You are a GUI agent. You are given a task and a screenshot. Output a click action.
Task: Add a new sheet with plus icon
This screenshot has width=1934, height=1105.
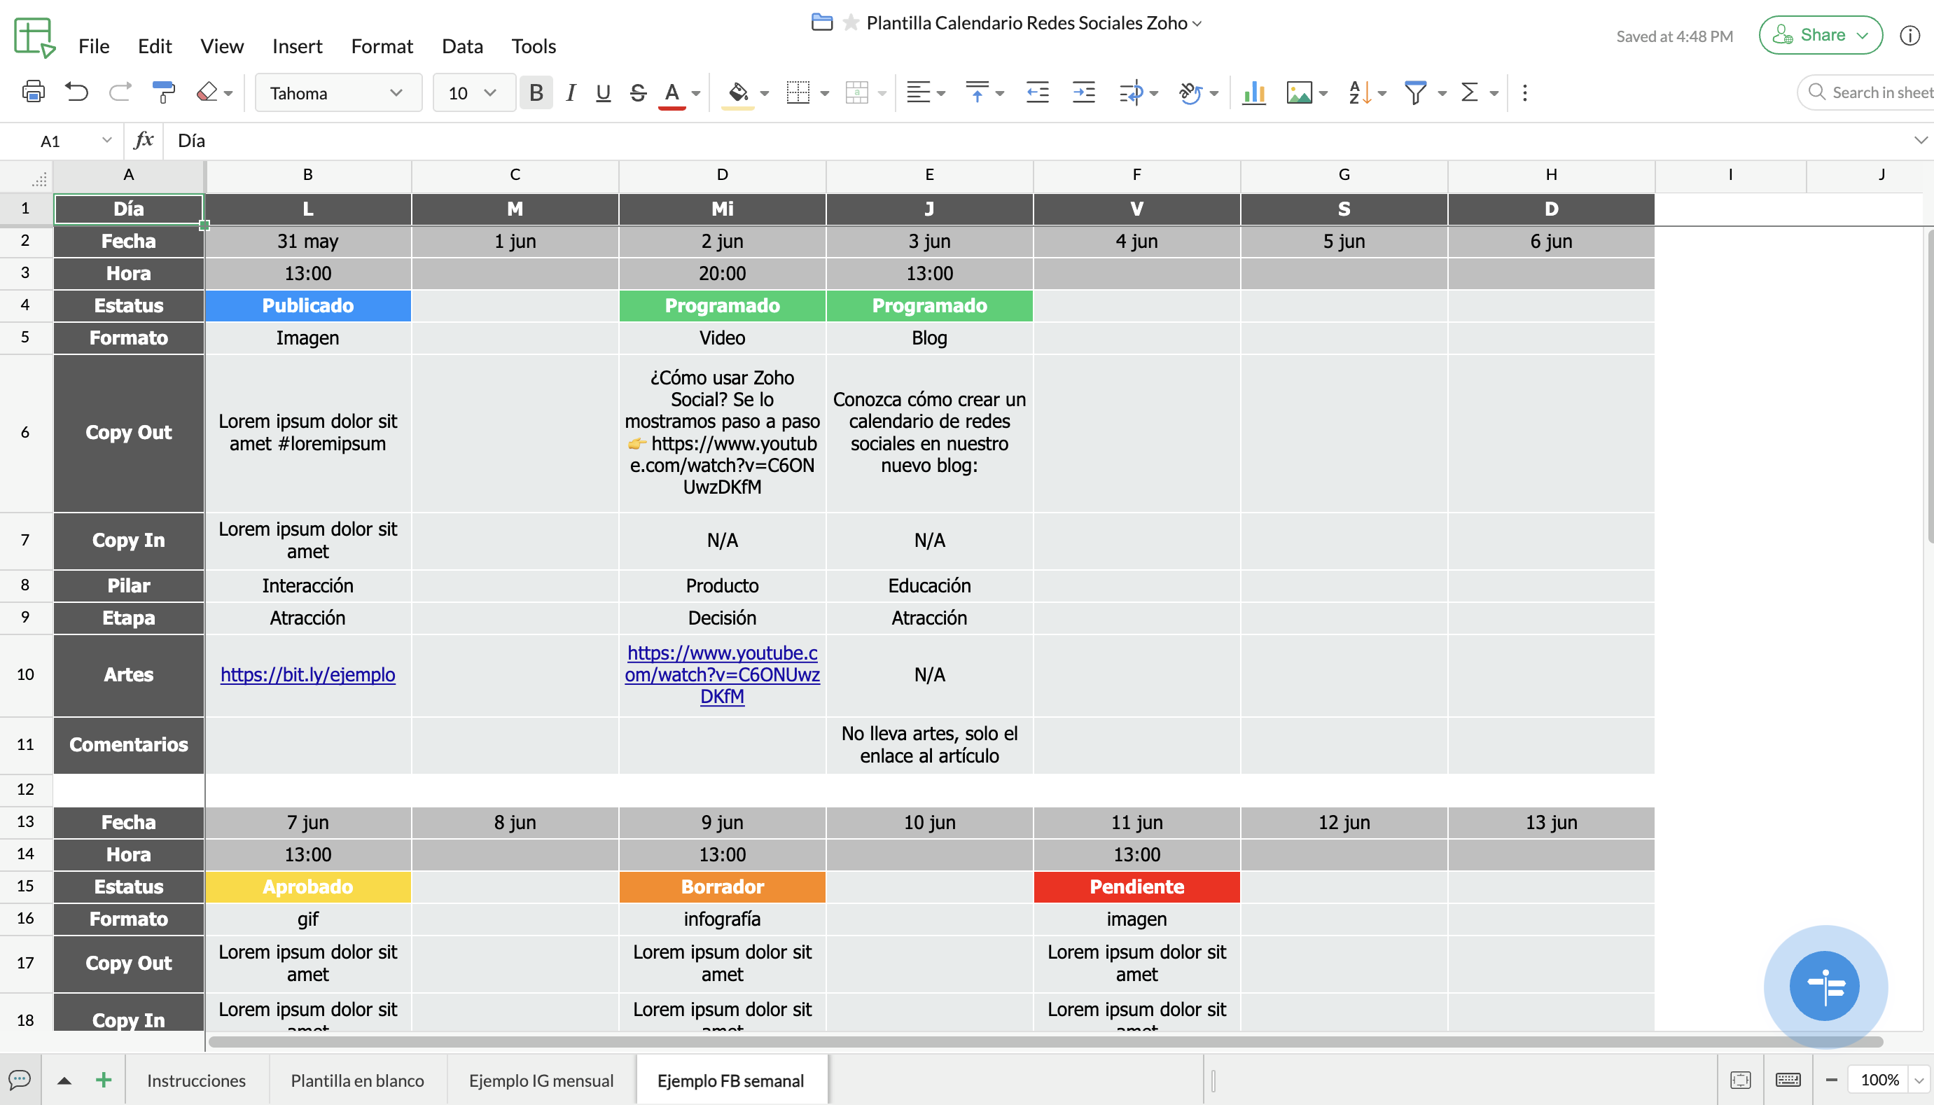[103, 1079]
